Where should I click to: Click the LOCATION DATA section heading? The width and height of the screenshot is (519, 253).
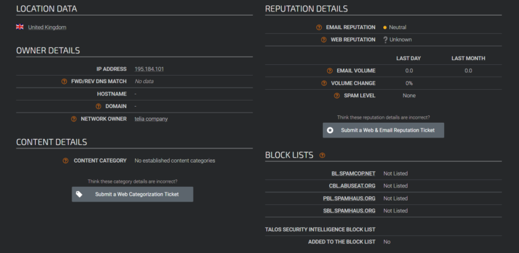[x=47, y=9]
